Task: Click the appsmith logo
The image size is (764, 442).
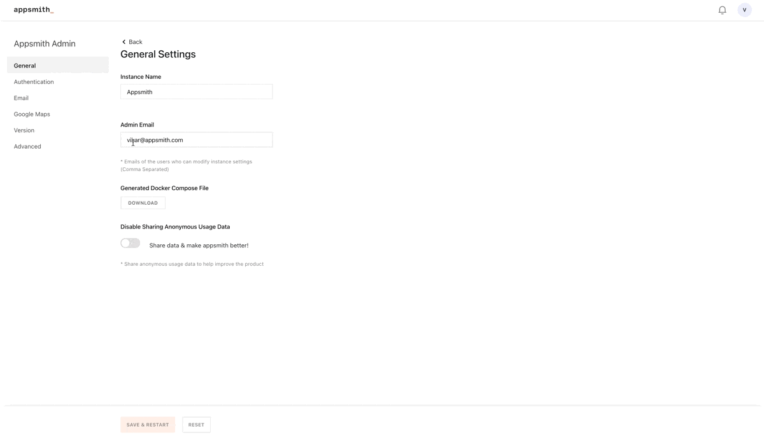Action: (34, 10)
